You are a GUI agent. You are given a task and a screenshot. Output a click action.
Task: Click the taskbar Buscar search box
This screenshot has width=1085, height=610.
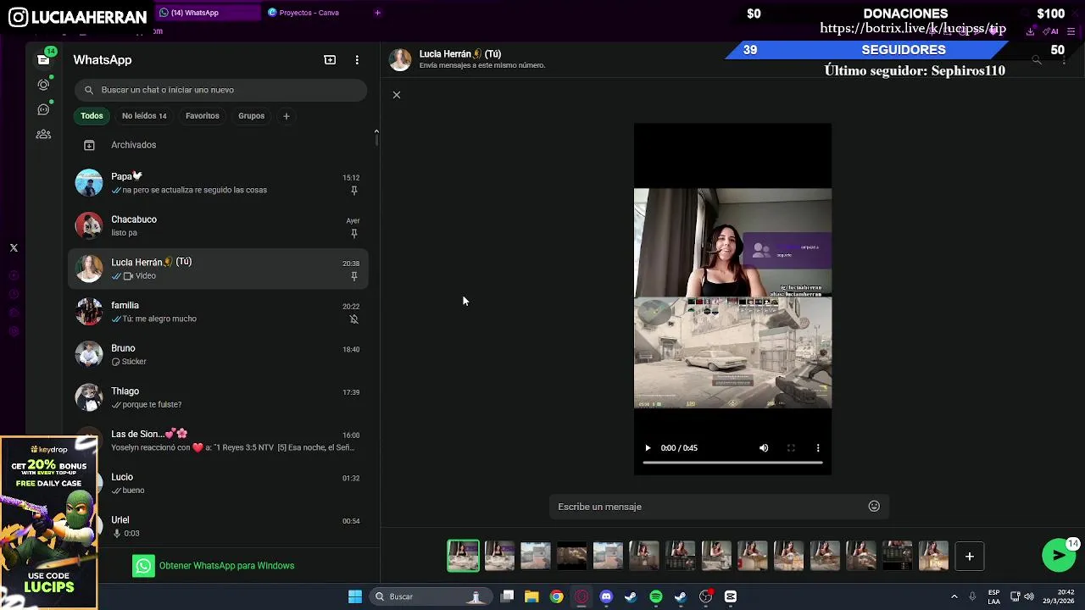pos(429,596)
